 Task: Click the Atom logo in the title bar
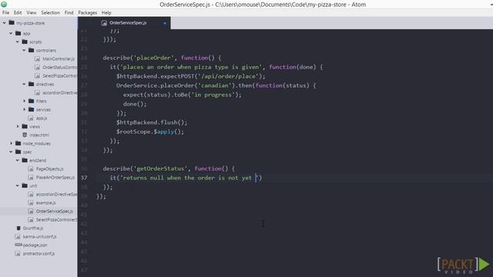[4, 4]
